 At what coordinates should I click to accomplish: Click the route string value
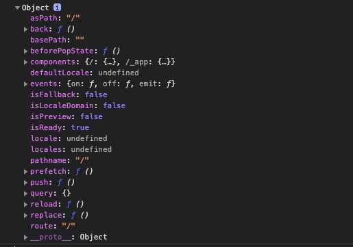(69, 226)
